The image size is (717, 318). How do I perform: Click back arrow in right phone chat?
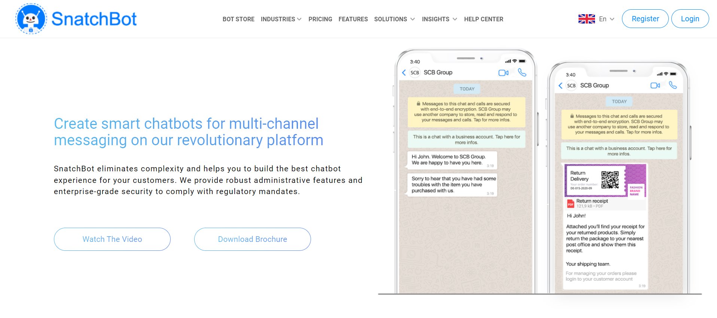point(560,85)
